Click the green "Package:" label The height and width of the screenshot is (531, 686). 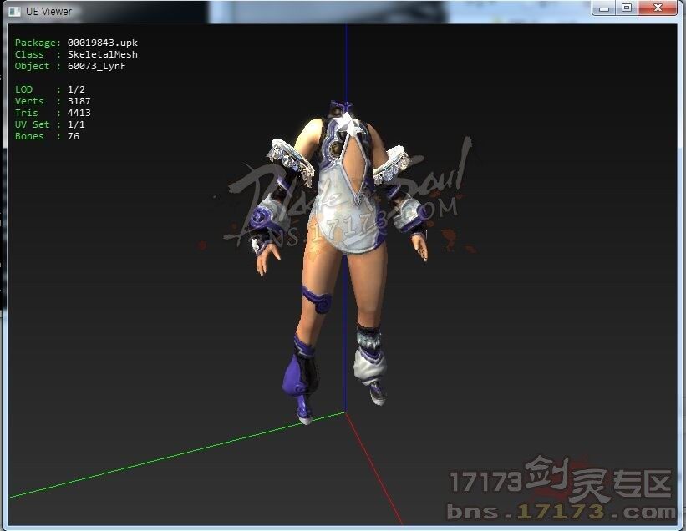click(38, 43)
